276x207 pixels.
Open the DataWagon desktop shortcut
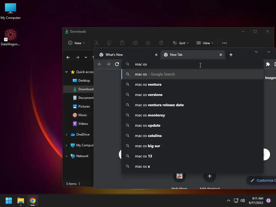[11, 37]
